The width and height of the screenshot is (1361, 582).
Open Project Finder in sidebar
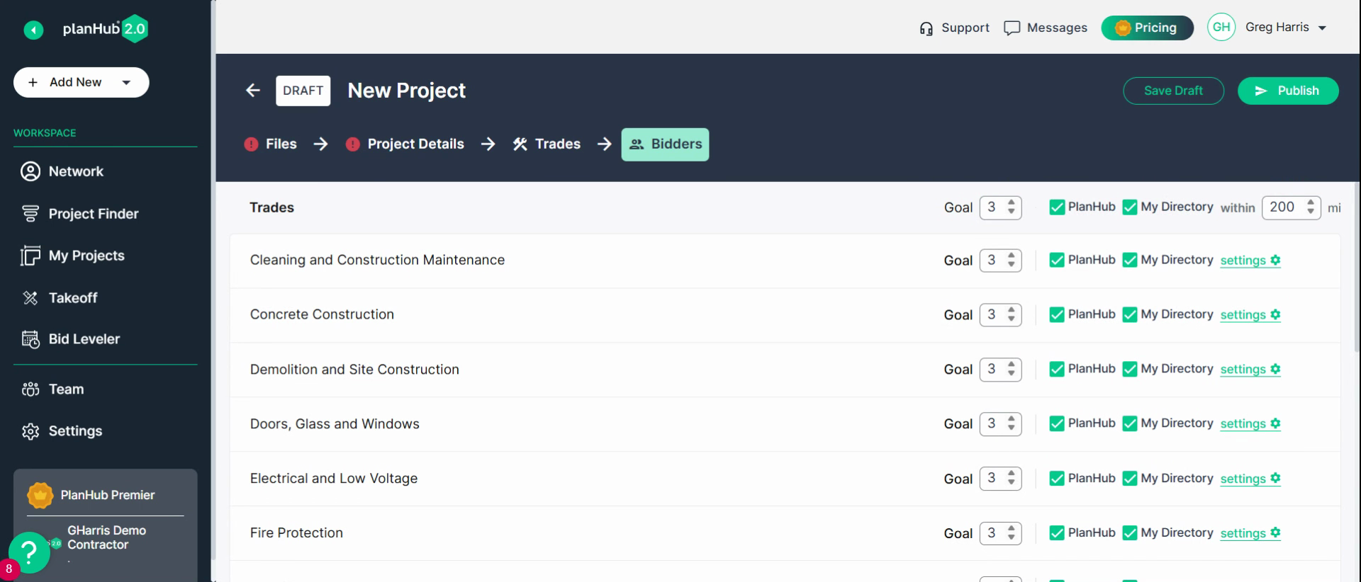pos(94,214)
